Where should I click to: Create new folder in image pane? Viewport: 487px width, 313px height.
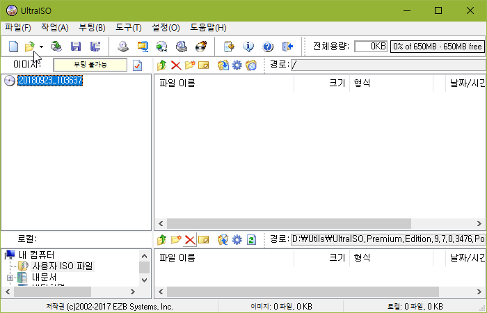190,65
